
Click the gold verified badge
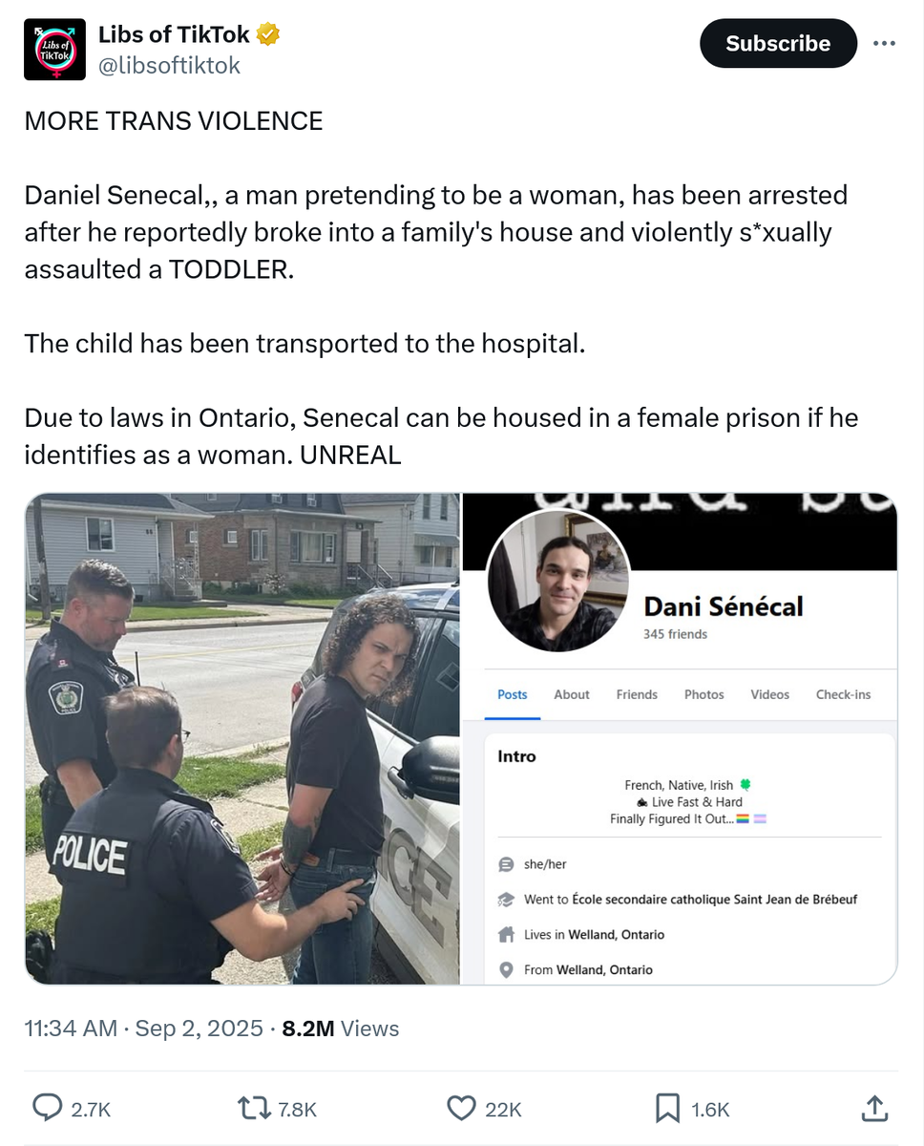point(268,35)
